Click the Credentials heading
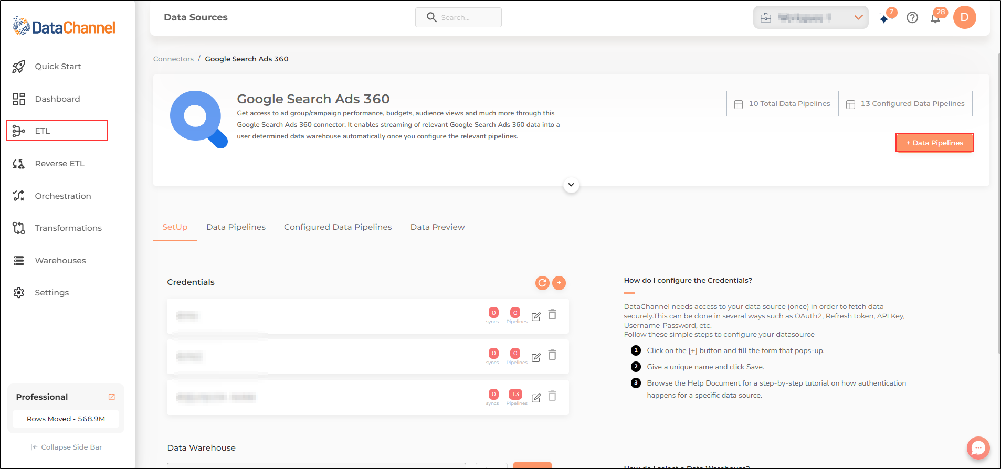The height and width of the screenshot is (469, 1001). [x=191, y=282]
